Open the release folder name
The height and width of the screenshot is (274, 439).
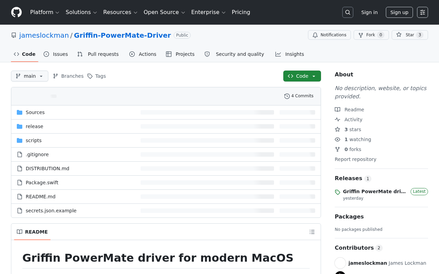point(34,126)
